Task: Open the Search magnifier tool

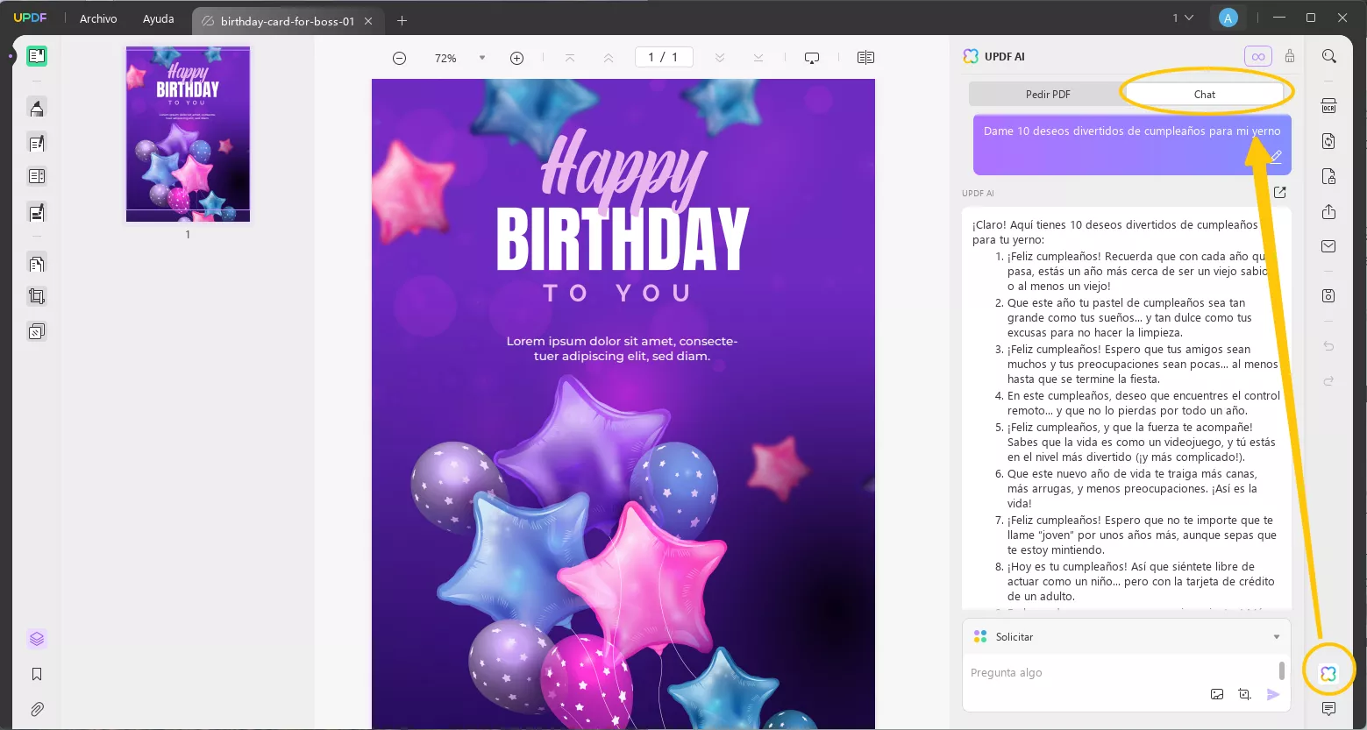Action: (1329, 56)
